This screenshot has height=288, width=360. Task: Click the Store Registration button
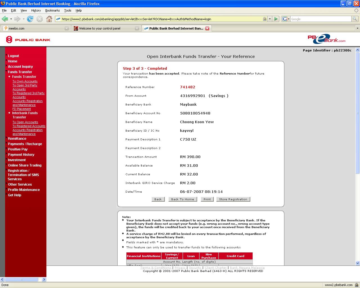click(233, 199)
